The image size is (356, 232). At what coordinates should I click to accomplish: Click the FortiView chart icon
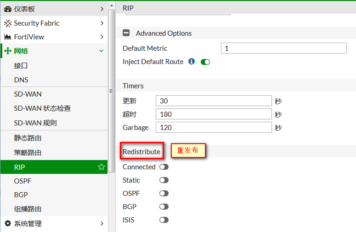pos(8,37)
